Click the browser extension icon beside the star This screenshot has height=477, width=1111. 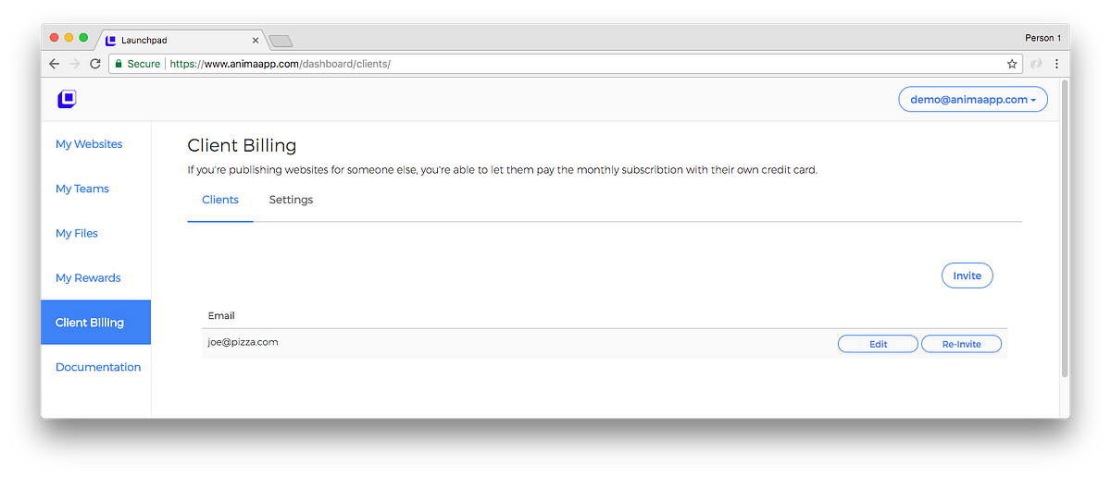(x=1036, y=64)
